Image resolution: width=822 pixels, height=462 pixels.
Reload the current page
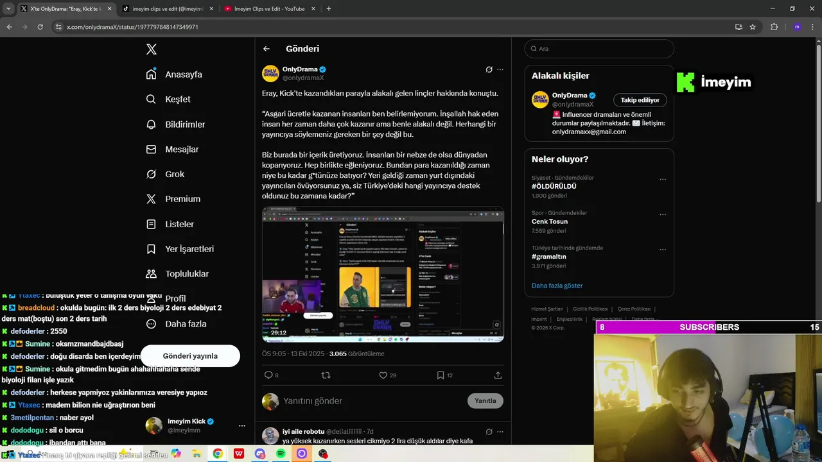(40, 27)
